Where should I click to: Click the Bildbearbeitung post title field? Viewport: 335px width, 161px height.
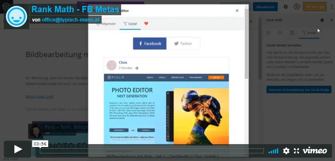[57, 55]
